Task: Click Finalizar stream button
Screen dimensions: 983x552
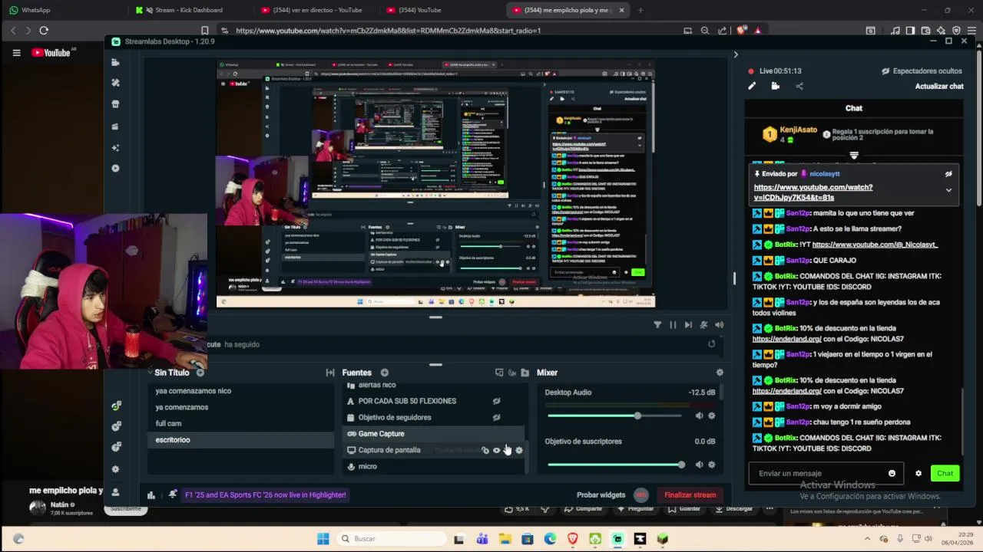Action: click(x=690, y=495)
